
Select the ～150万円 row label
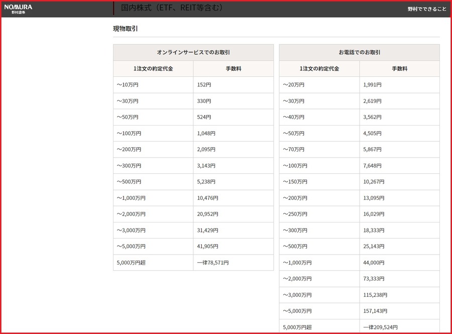(295, 182)
